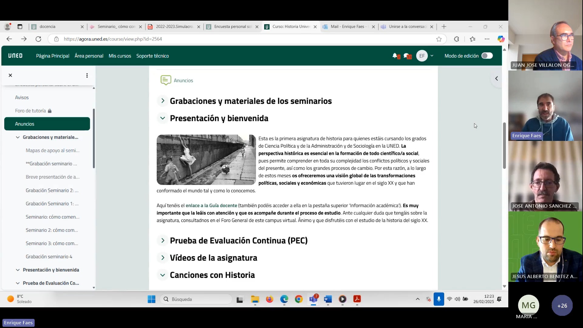The height and width of the screenshot is (328, 583).
Task: Open the right block drawer arrow
Action: pyautogui.click(x=496, y=79)
